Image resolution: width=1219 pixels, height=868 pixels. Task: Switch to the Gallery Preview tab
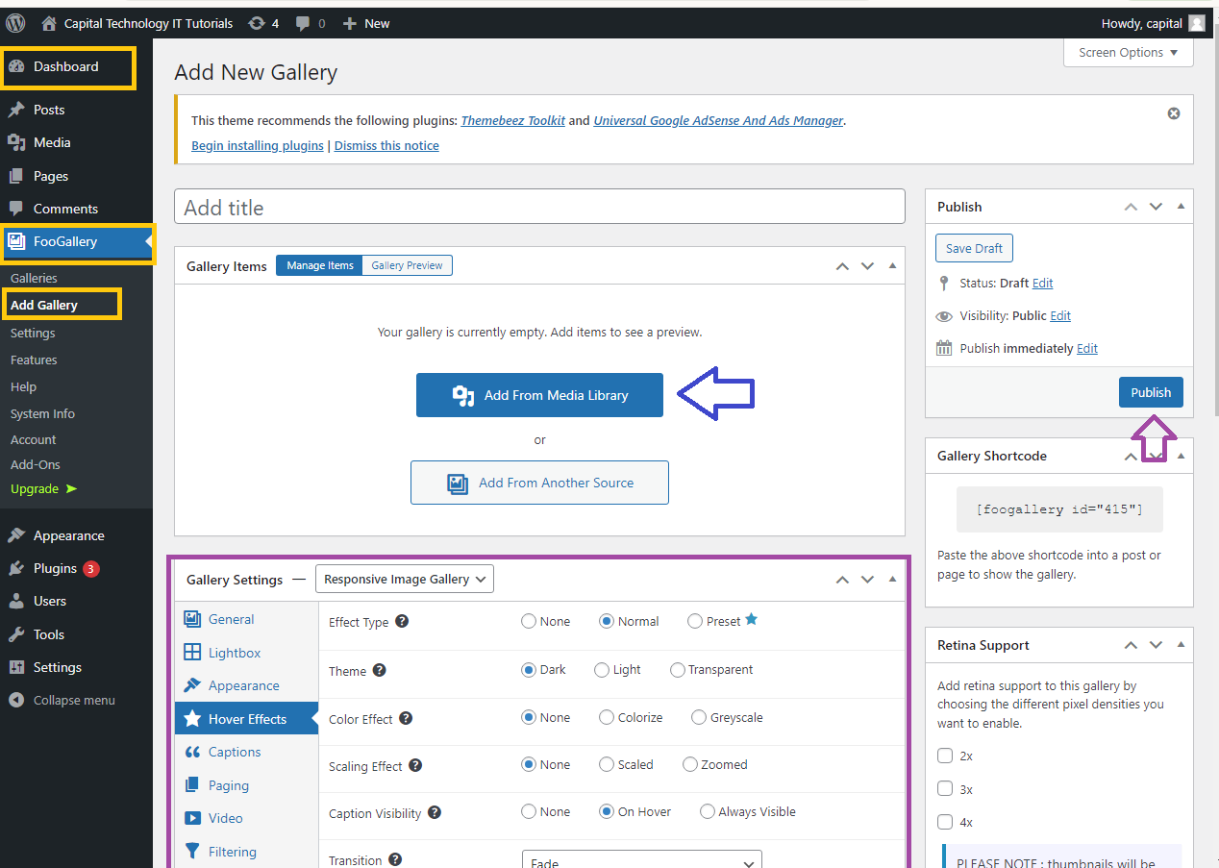coord(407,265)
